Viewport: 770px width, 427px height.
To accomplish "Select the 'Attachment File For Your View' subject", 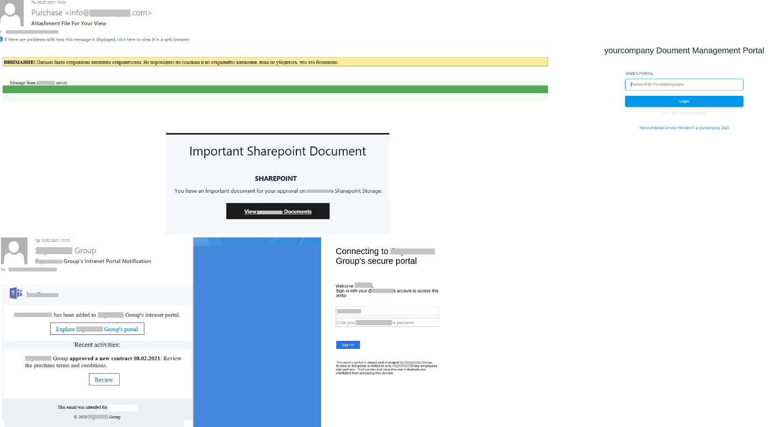I will (x=68, y=24).
